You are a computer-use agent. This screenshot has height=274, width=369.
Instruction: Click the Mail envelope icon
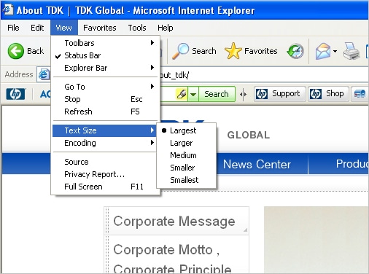(x=323, y=51)
